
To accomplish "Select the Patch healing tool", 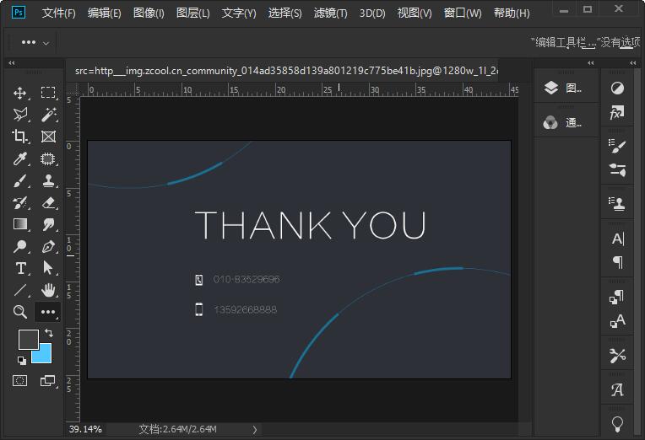I will click(x=48, y=158).
